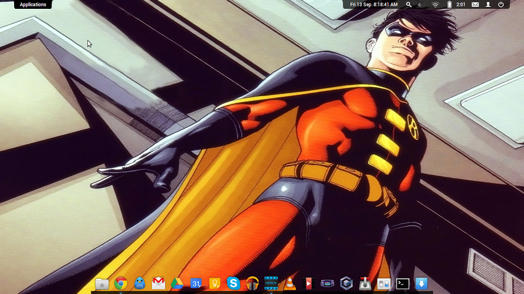The height and width of the screenshot is (294, 524).
Task: Open the Wi-Fi network indicator
Action: [435, 4]
